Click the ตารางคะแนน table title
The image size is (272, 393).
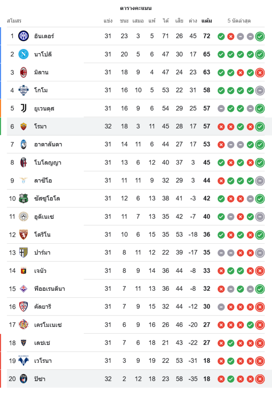click(x=136, y=8)
